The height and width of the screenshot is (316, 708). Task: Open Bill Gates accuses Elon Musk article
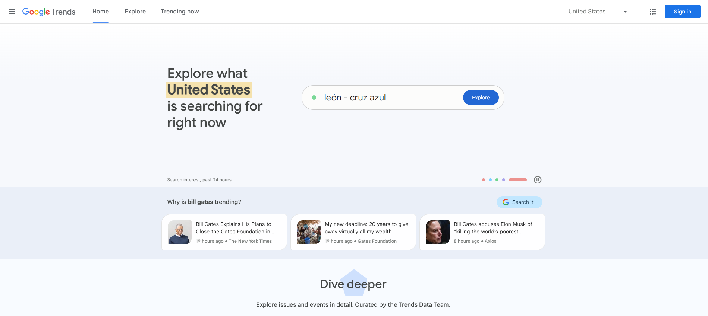pos(482,232)
